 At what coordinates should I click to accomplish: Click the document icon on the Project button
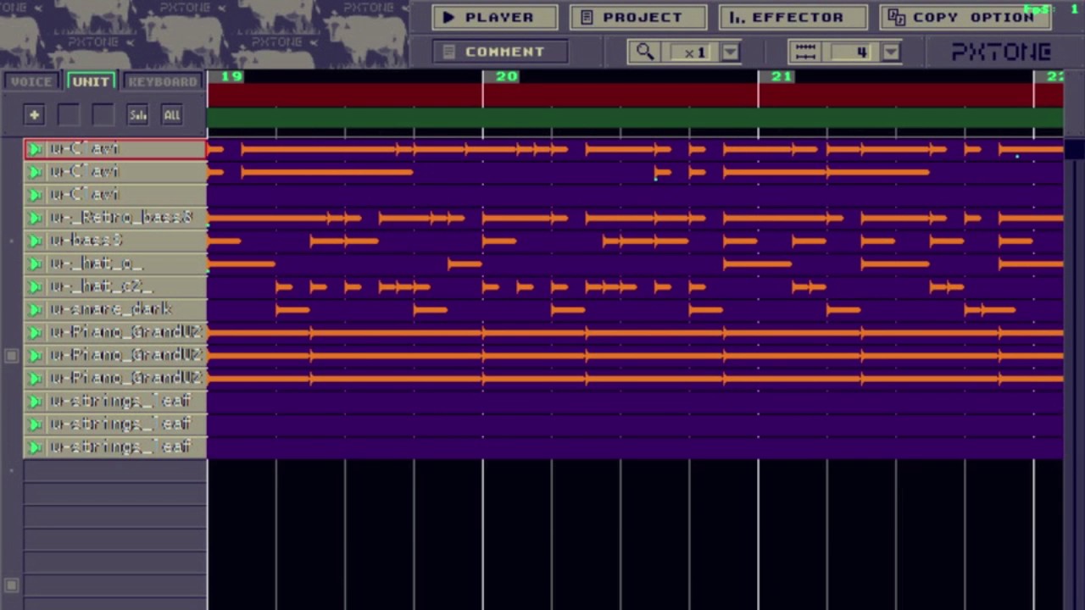[x=587, y=17]
